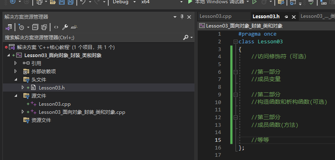Select solution 'C++核心教程' in the tree
This screenshot has width=335, height=160.
click(66, 47)
